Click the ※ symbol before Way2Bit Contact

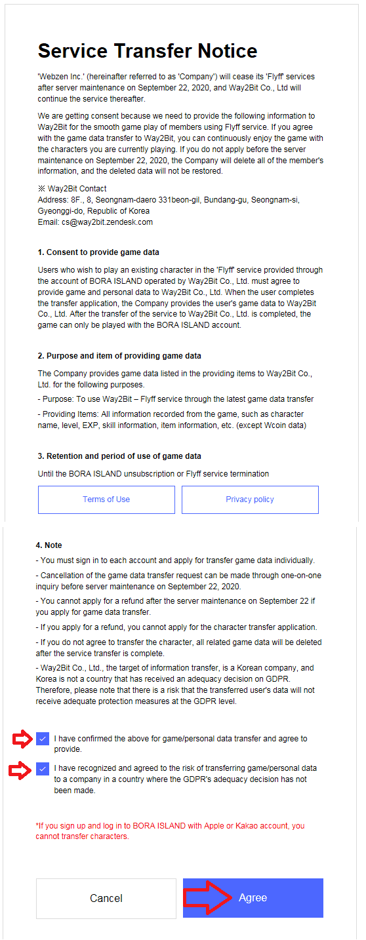[41, 189]
